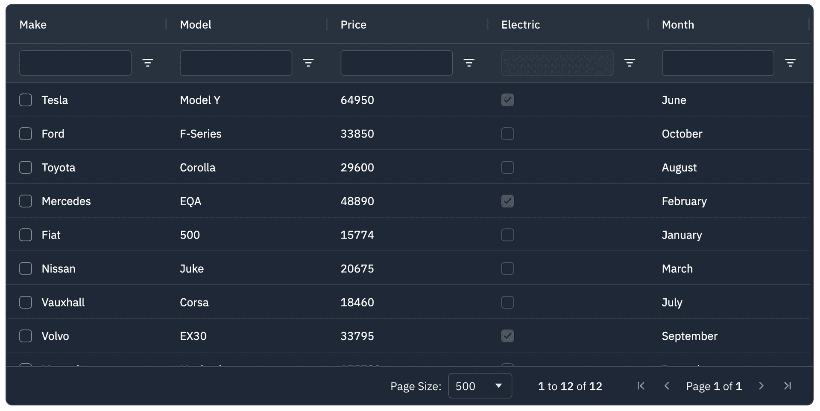Focus the Make filter text field
Image resolution: width=820 pixels, height=411 pixels.
[75, 63]
